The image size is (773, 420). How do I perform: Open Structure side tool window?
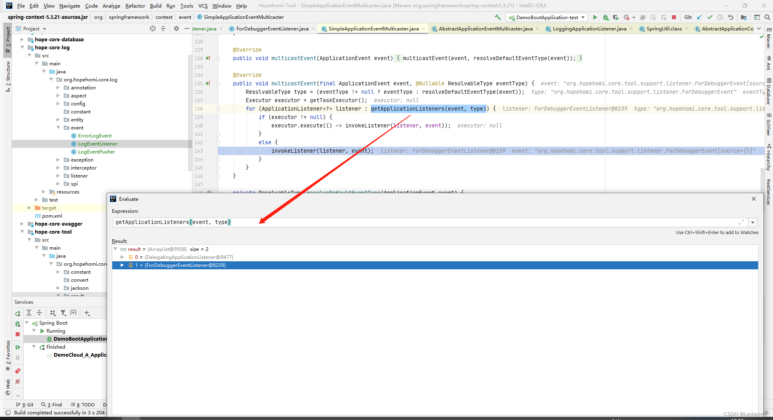tap(8, 77)
